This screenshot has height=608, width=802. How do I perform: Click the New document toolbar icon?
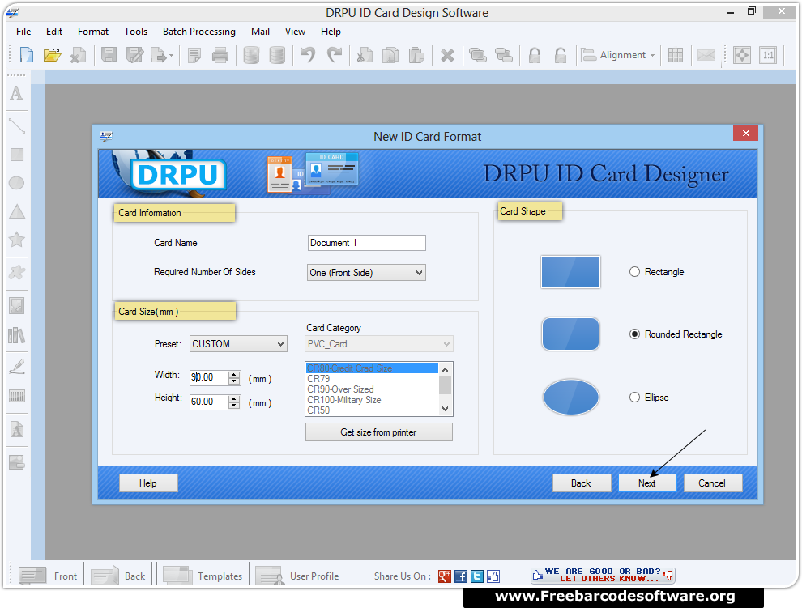point(26,55)
